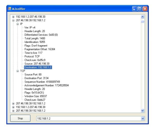Select 'Differntiated Services: 0x00 (0)' row
The width and height of the screenshot is (154, 129).
(x=41, y=35)
